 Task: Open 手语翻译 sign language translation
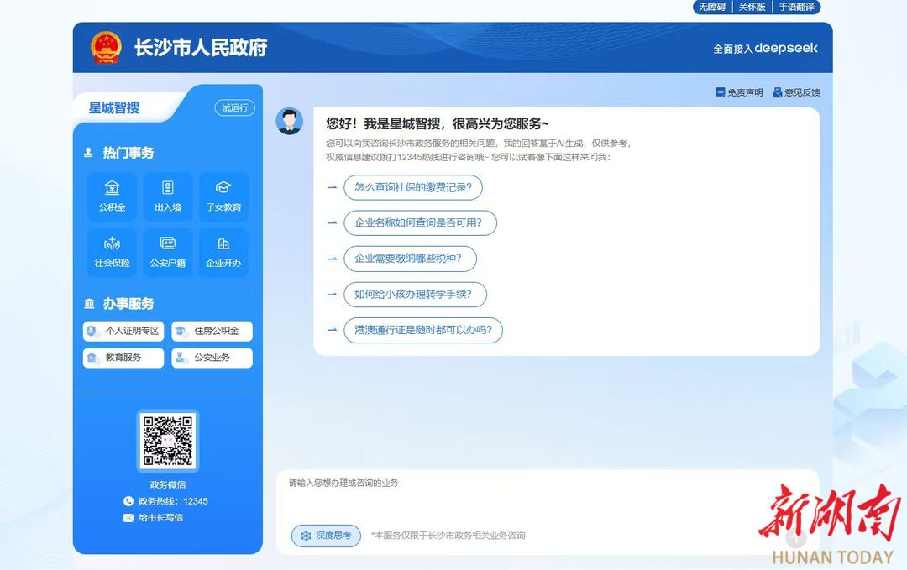(795, 7)
